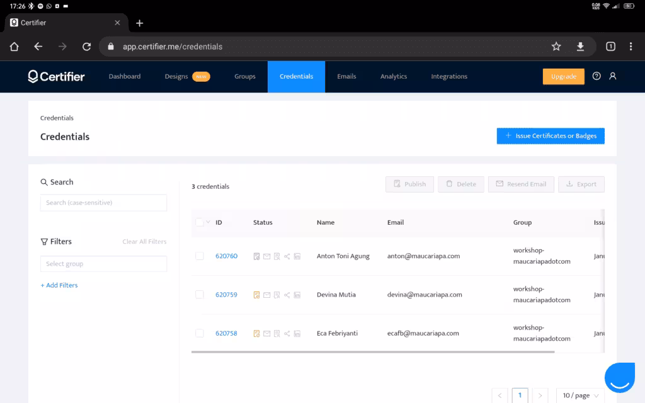
Task: Click share icon in Anton Toni Agung row
Action: point(287,256)
